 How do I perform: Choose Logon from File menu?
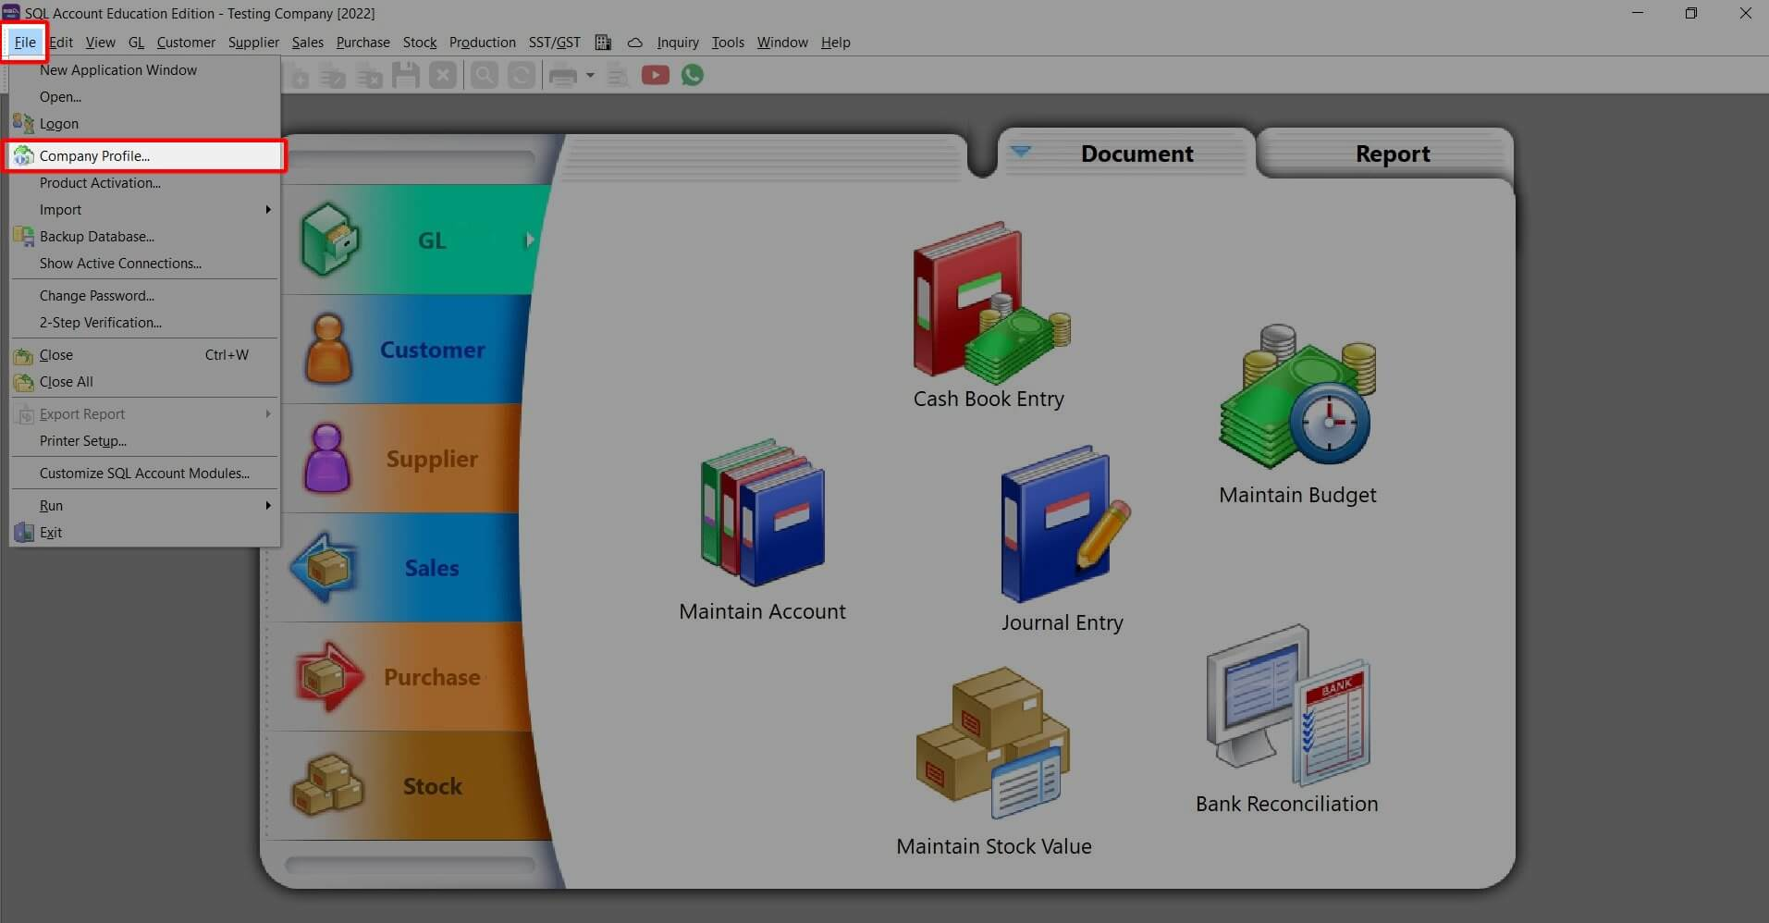tap(145, 124)
